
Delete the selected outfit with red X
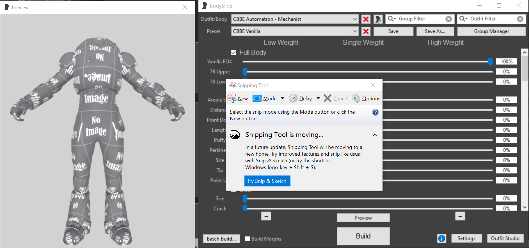click(x=366, y=19)
